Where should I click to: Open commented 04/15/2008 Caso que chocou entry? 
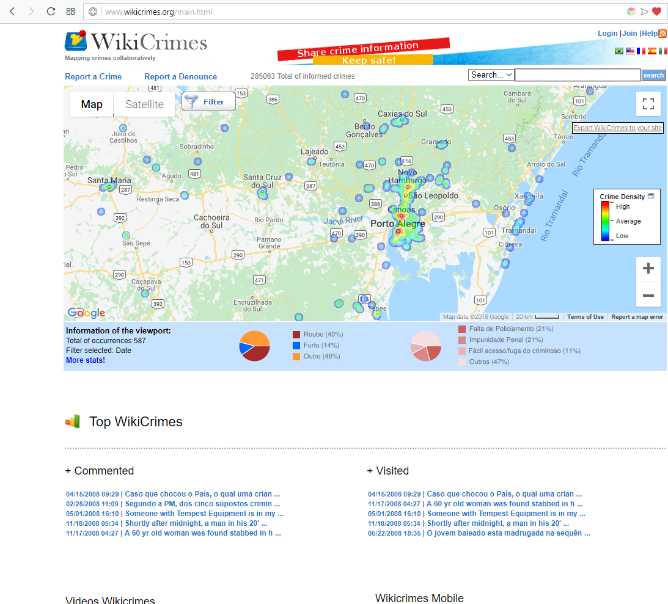coord(173,494)
